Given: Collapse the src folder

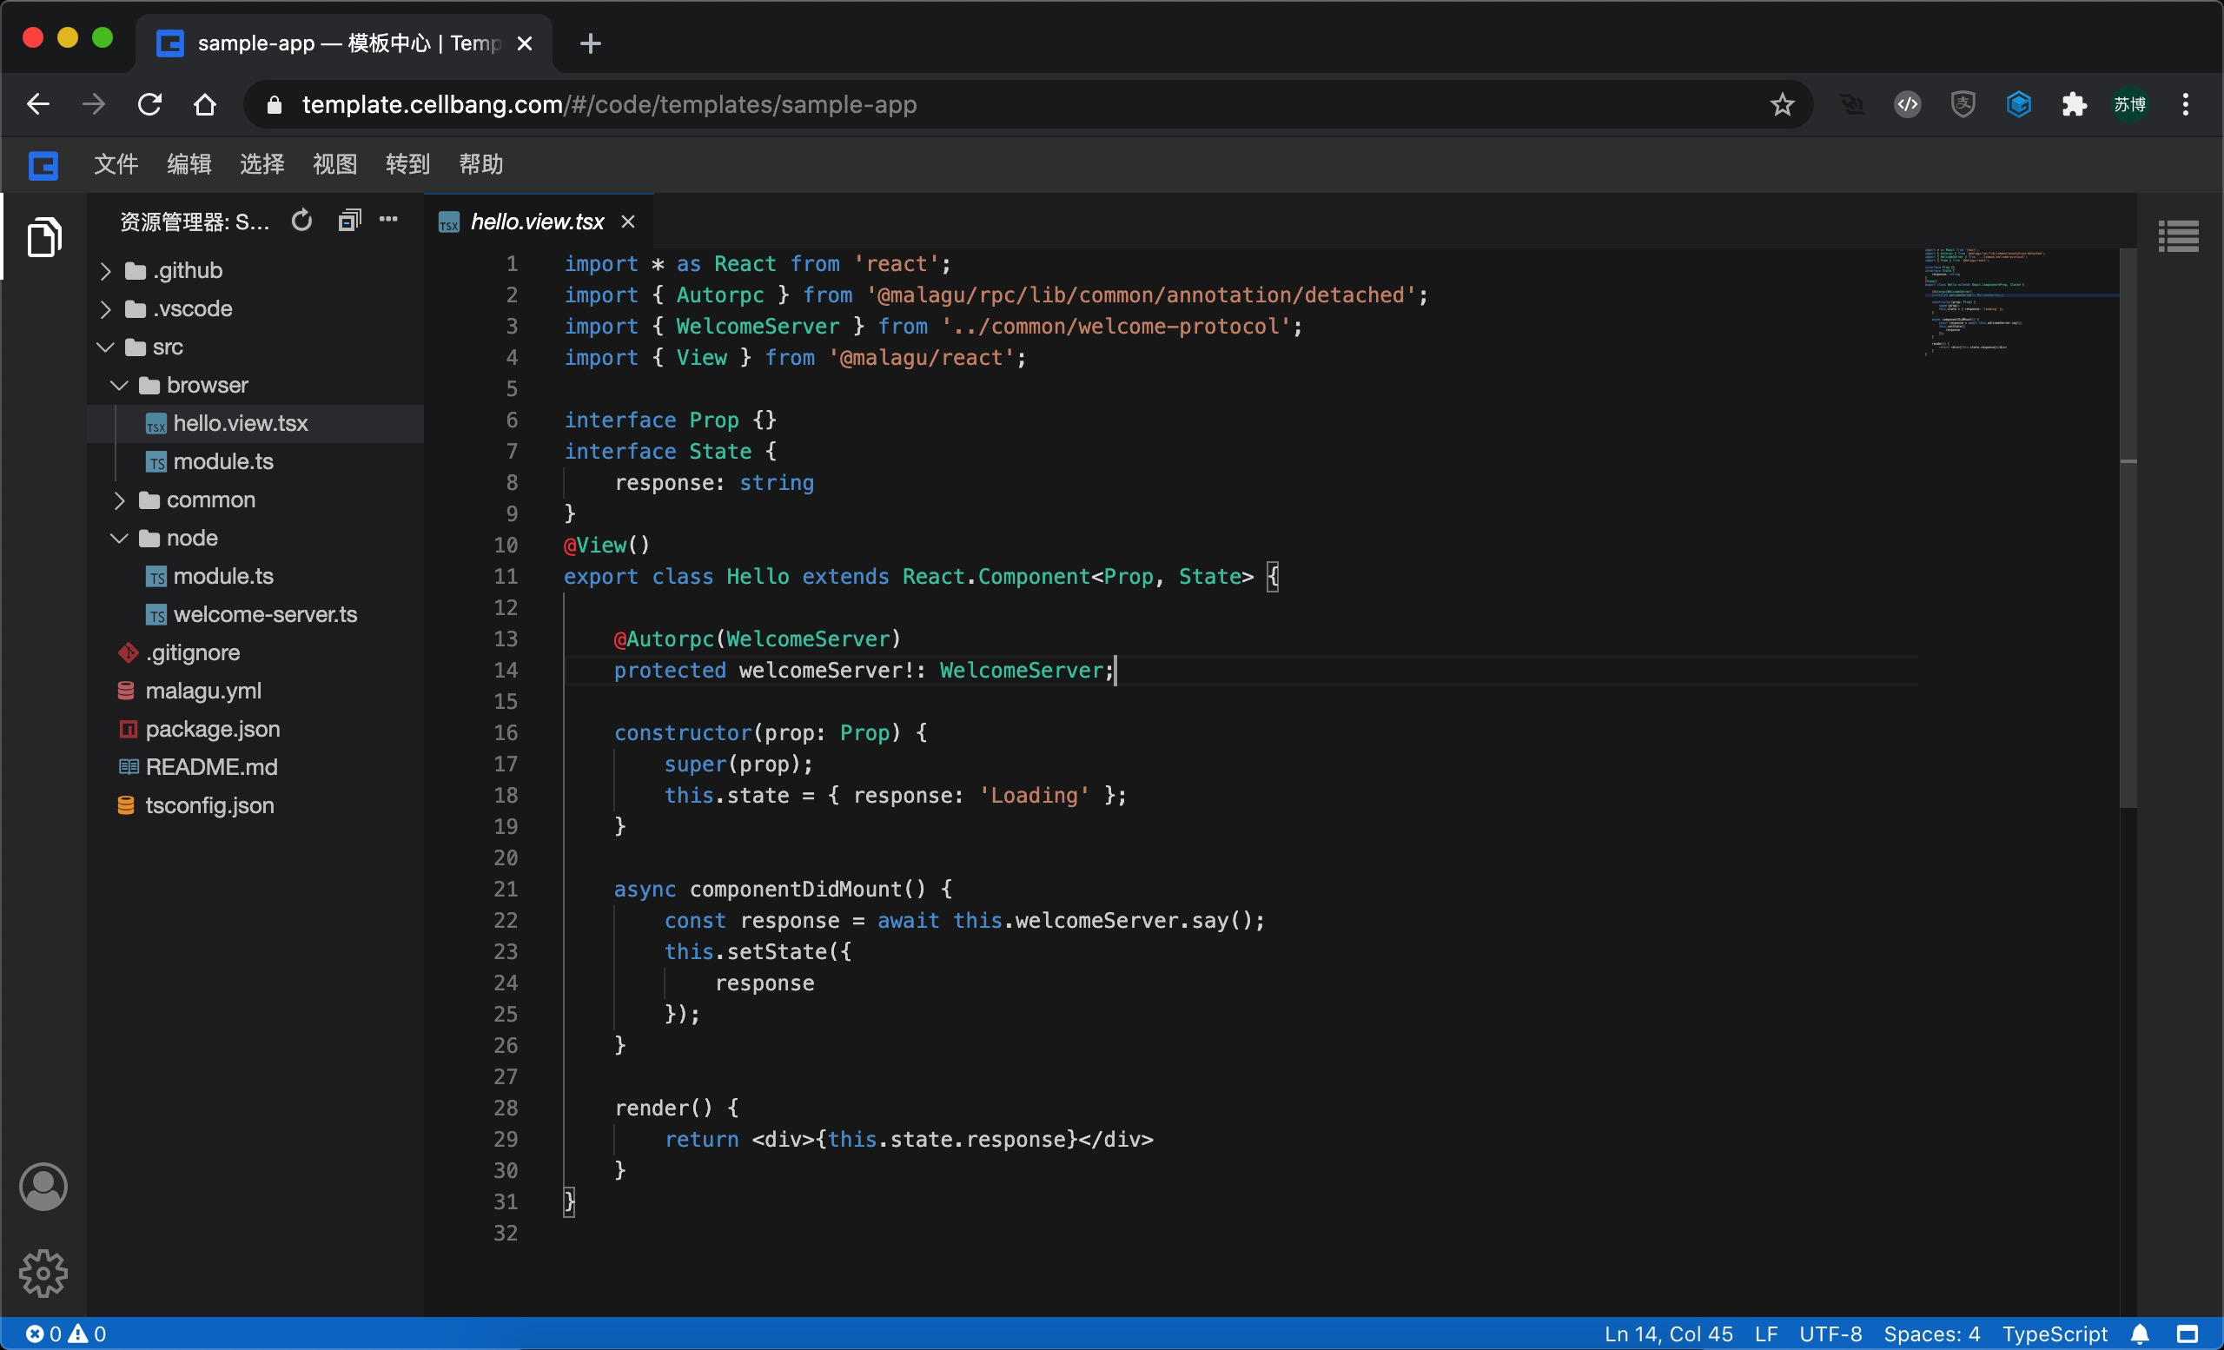Looking at the screenshot, I should (x=167, y=347).
